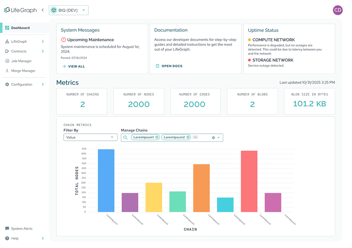Screen dimensions: 352x248
Task: Remove the LoremIpsum1 chain chip
Action: click(157, 137)
